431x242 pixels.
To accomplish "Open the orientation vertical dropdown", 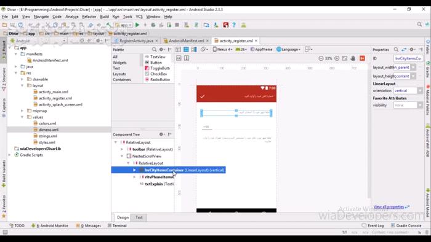I will pyautogui.click(x=420, y=90).
